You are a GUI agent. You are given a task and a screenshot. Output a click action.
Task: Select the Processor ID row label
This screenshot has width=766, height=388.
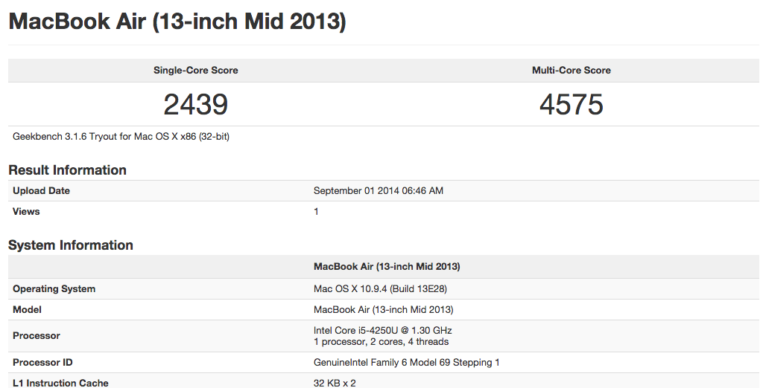(43, 363)
